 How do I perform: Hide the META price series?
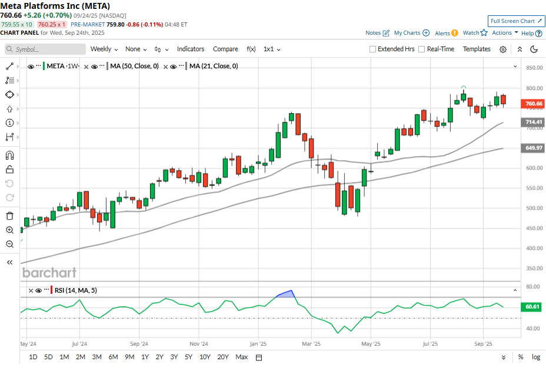(x=31, y=67)
